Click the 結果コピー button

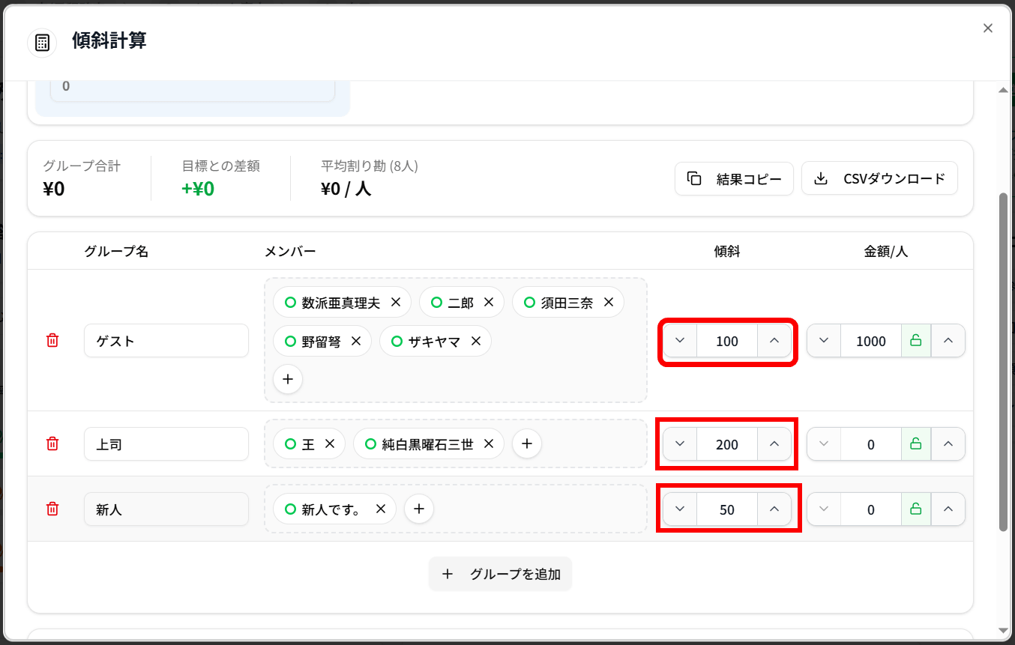coord(734,179)
